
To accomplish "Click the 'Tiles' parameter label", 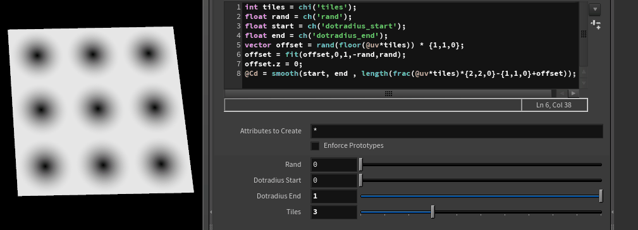I will click(x=294, y=212).
